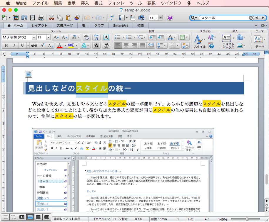Toggle Superscript formatting
Screen dimensions: 269x222
click(42, 45)
